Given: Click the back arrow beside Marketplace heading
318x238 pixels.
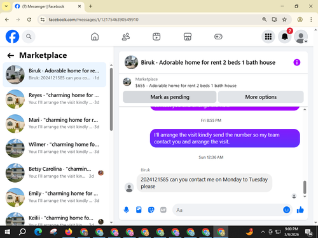Looking at the screenshot, I should click(x=11, y=56).
